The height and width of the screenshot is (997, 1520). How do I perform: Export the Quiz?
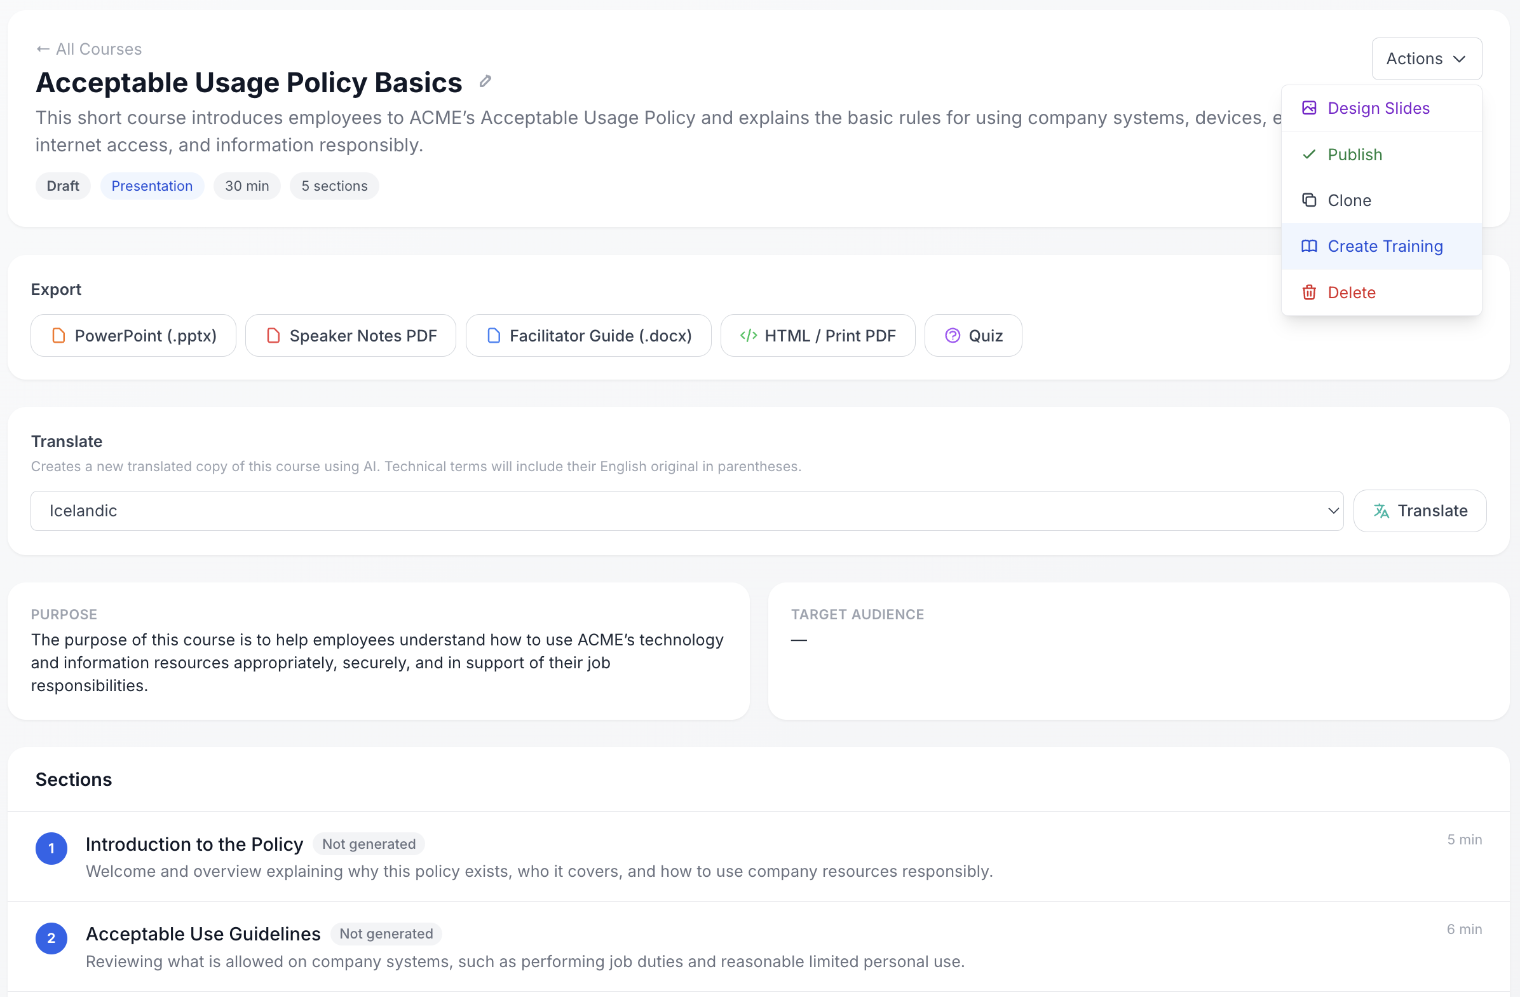pos(974,336)
